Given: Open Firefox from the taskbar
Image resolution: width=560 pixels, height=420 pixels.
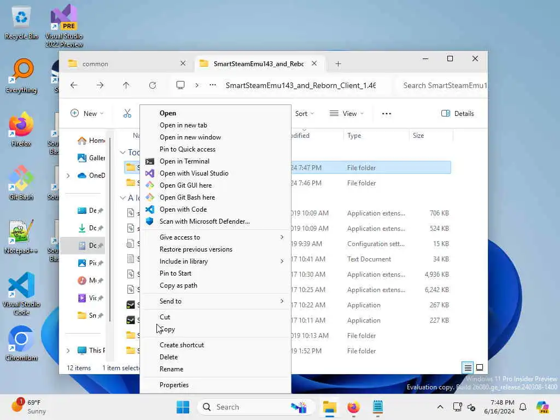Looking at the screenshot, I should point(354,407).
